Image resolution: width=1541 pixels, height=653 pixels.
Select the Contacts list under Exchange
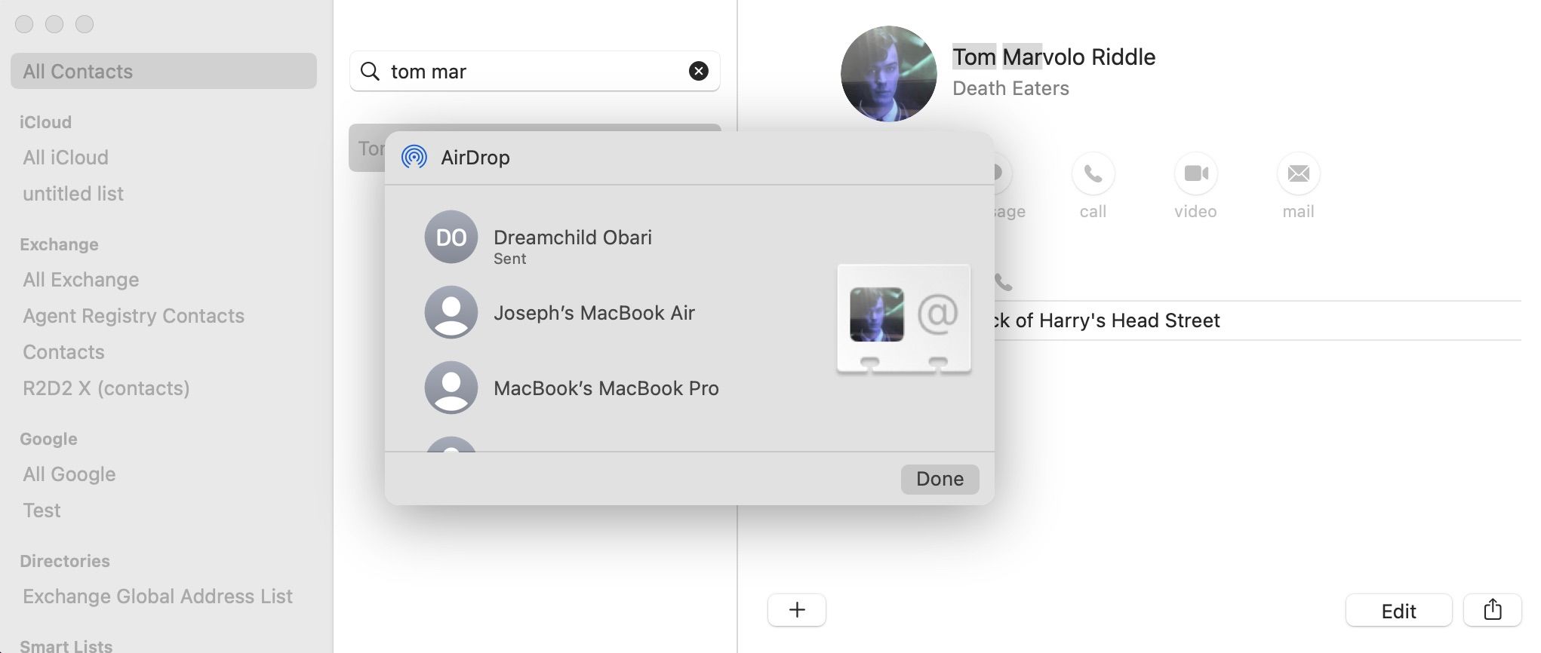(x=63, y=351)
